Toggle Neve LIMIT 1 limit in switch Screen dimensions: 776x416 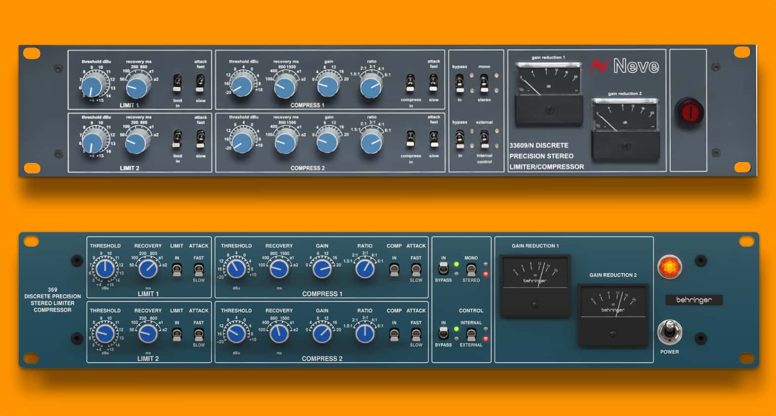point(177,83)
